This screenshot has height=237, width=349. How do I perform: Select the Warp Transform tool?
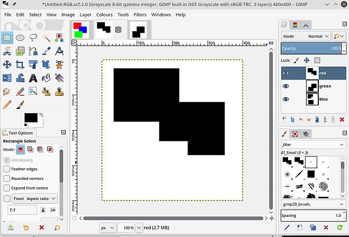(x=20, y=78)
